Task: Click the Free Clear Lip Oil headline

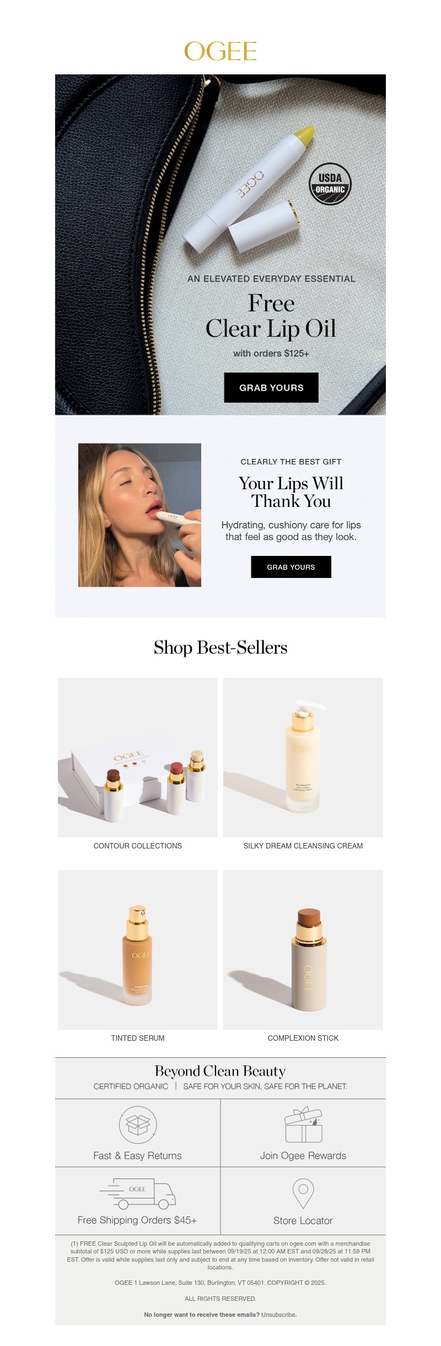Action: [x=271, y=316]
